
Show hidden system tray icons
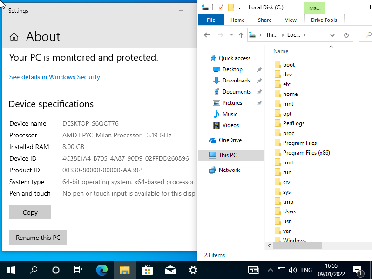[x=270, y=270]
